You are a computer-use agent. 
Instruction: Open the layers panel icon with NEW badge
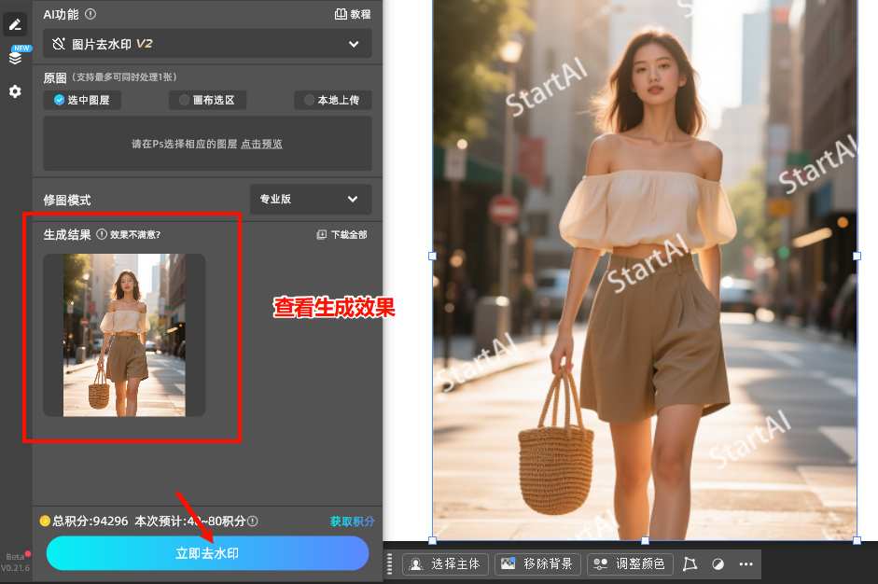pos(15,58)
